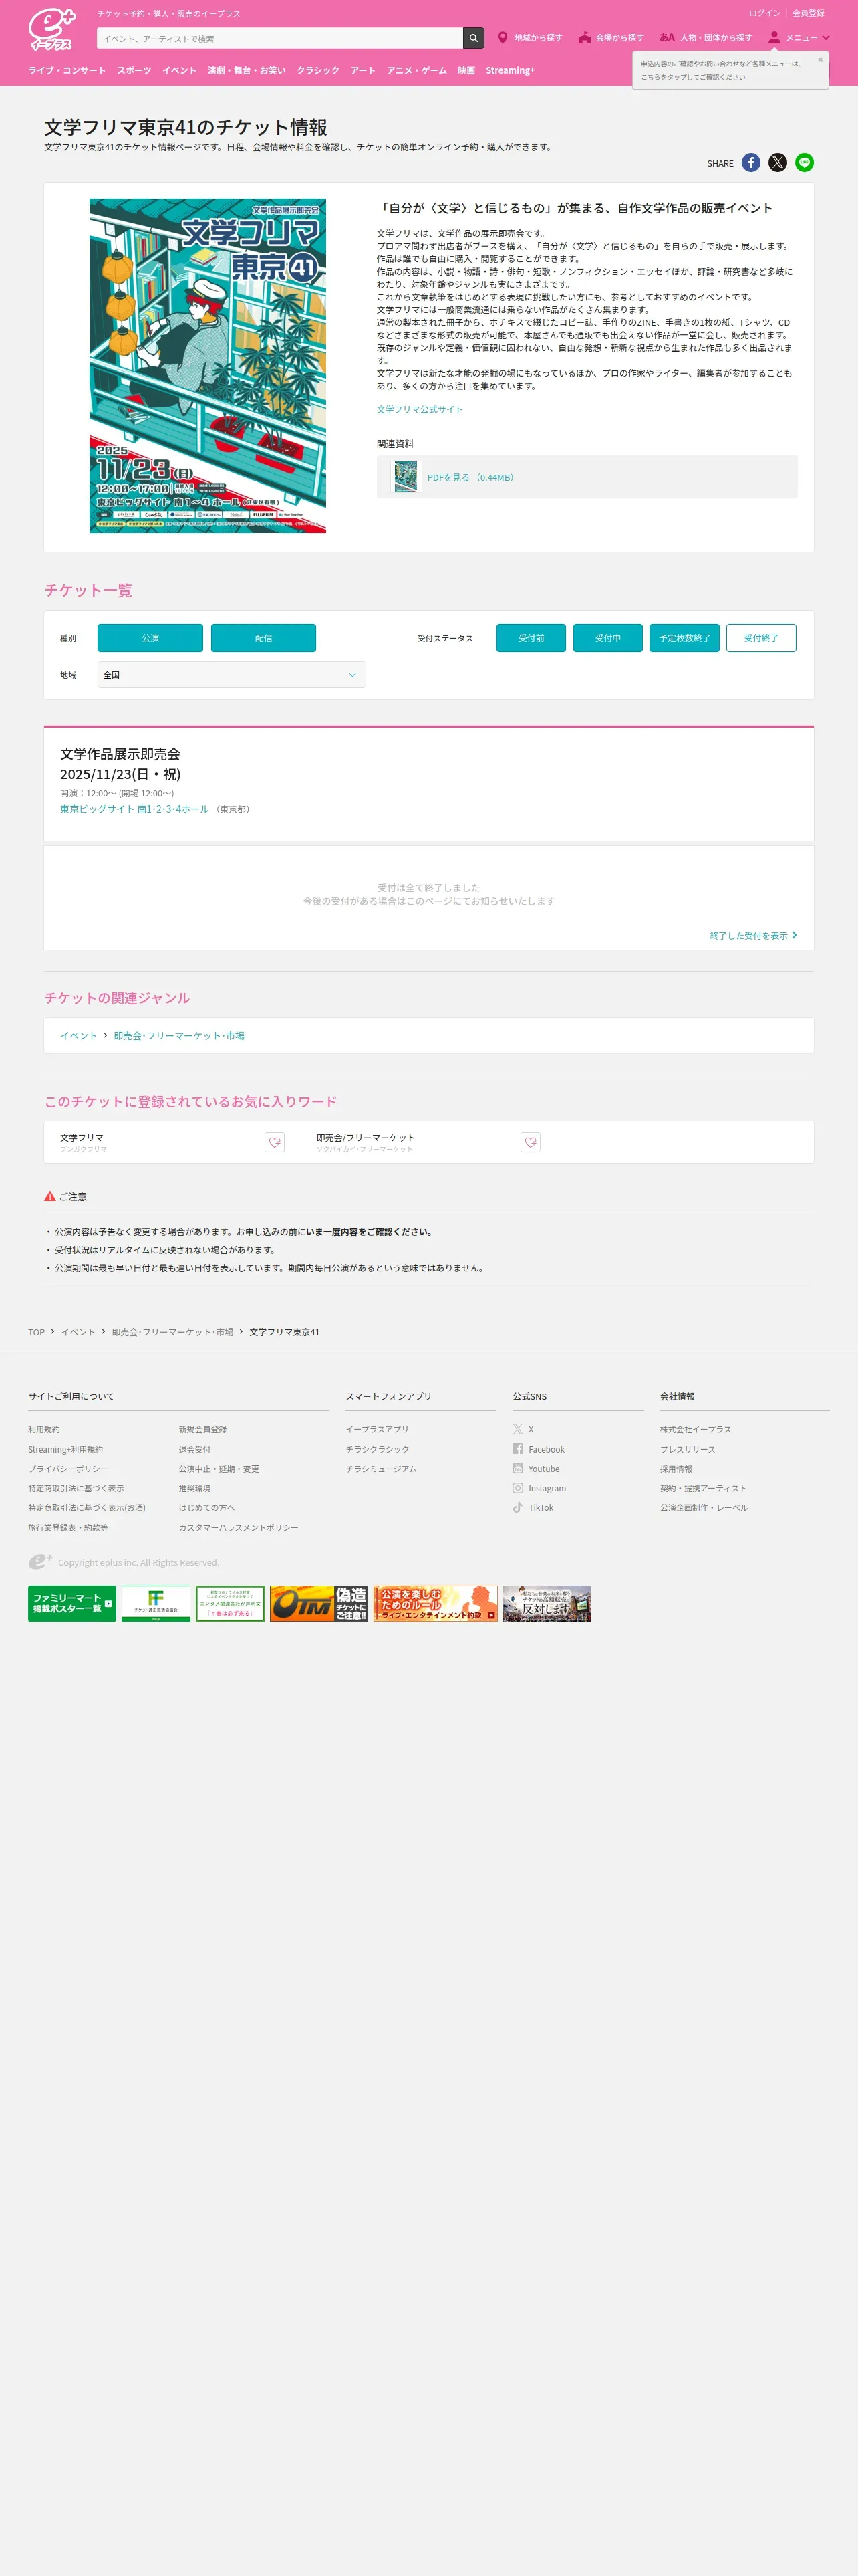Click the チケット適正流通協議会 banner
Viewport: 858px width, 2576px height.
156,1603
